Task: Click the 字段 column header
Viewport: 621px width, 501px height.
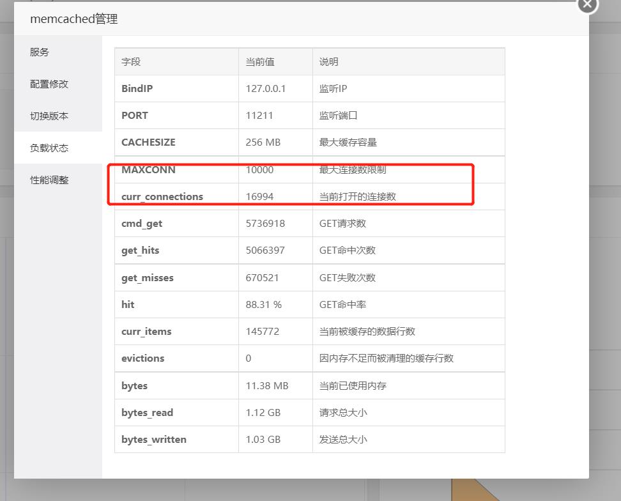Action: tap(131, 62)
